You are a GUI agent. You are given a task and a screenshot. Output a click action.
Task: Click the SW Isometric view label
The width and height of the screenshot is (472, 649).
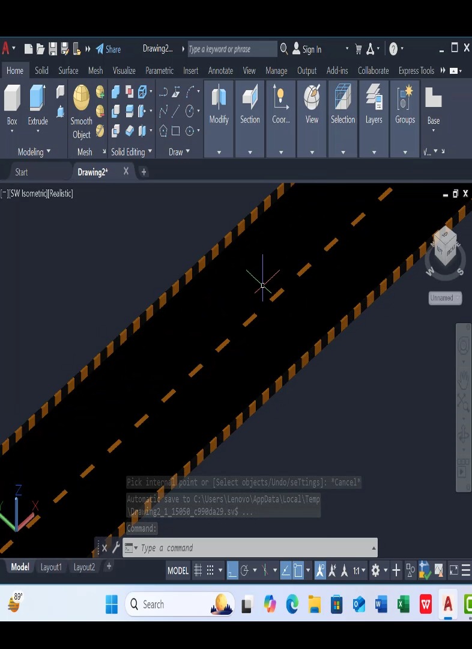coord(27,193)
